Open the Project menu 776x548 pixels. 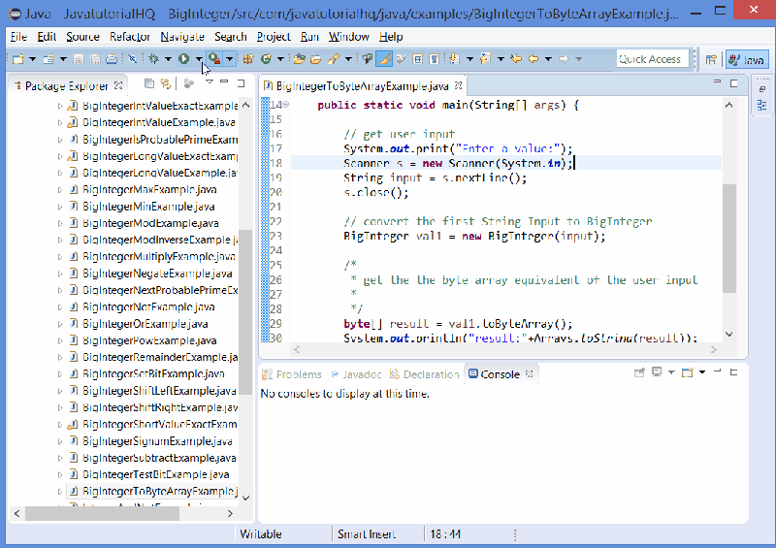click(274, 37)
